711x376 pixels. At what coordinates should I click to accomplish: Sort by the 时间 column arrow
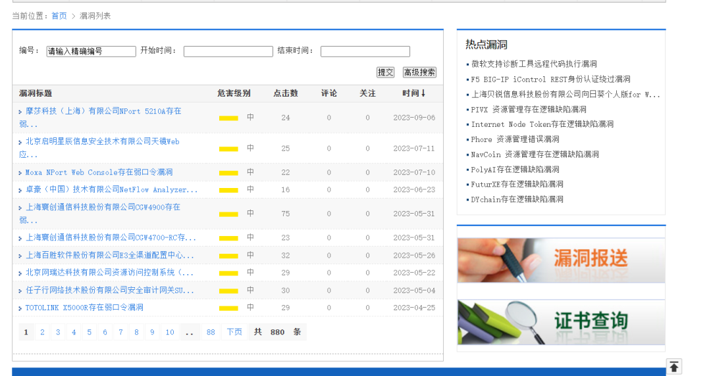tap(423, 93)
